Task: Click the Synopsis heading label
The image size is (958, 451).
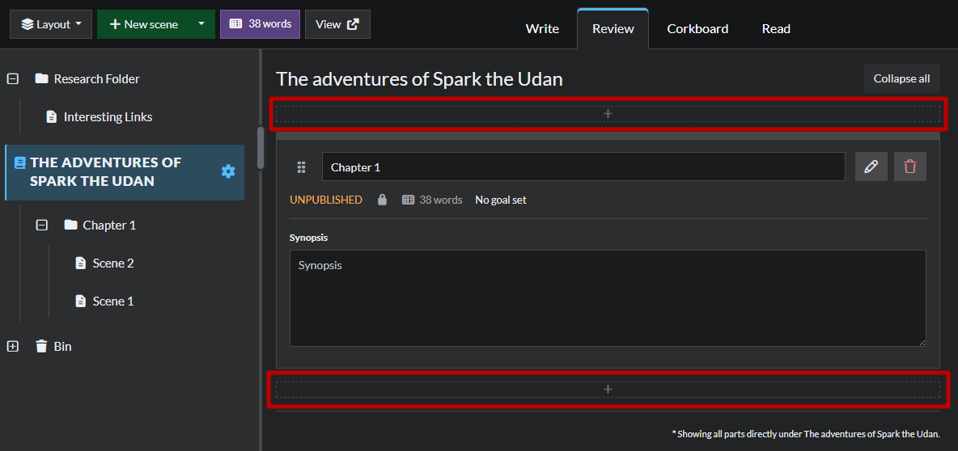Action: tap(308, 238)
